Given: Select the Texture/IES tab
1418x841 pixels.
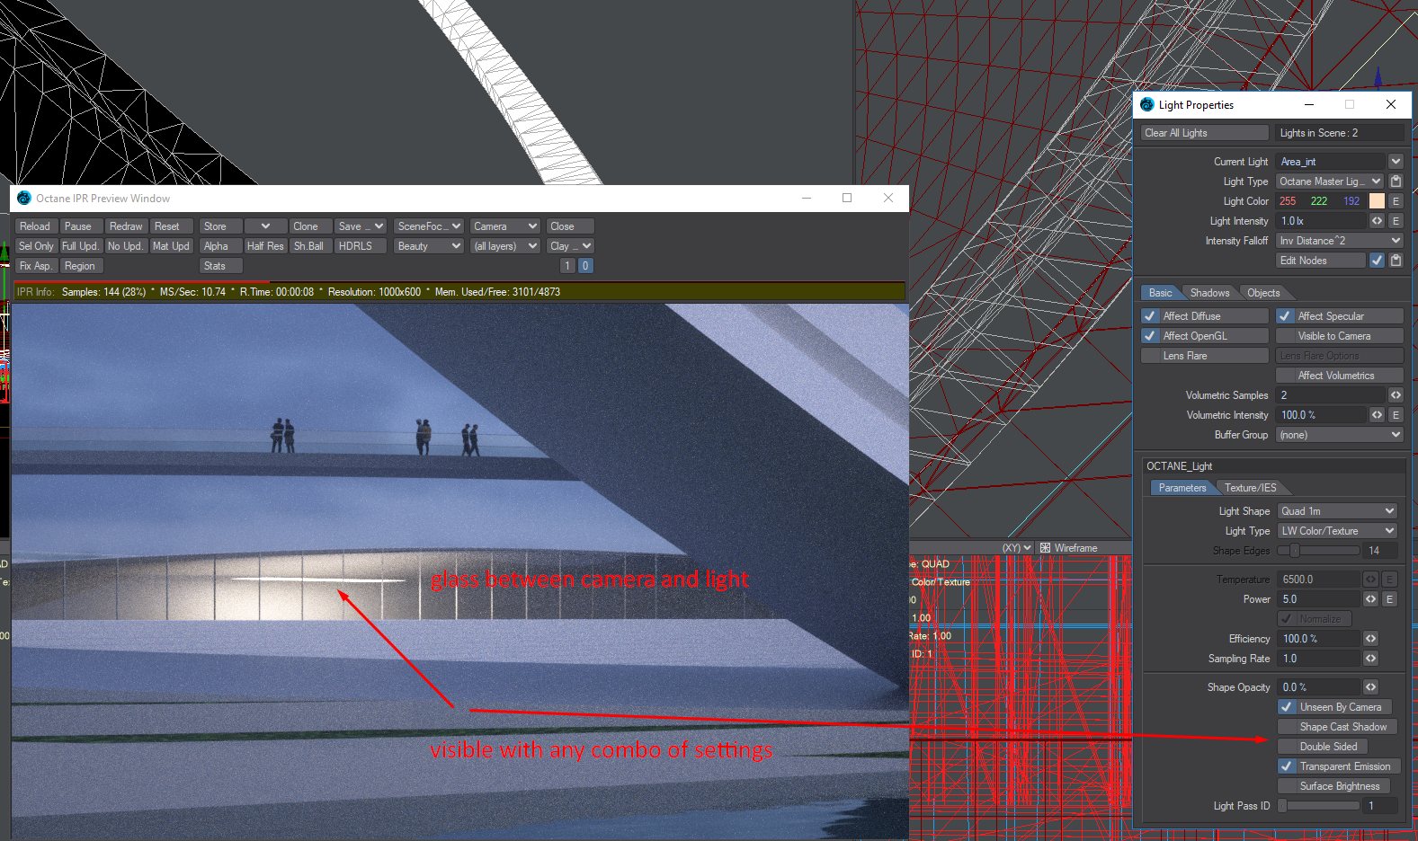Looking at the screenshot, I should tap(1250, 488).
